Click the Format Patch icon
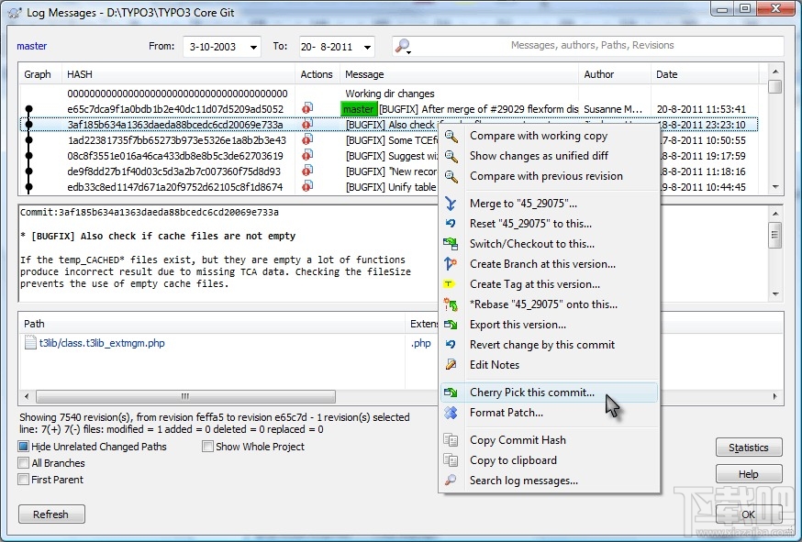Screen dimensions: 802x542 tap(451, 413)
